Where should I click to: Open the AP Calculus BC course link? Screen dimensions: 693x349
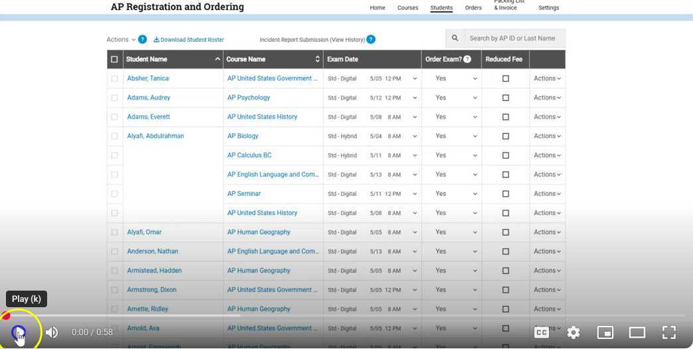[250, 155]
